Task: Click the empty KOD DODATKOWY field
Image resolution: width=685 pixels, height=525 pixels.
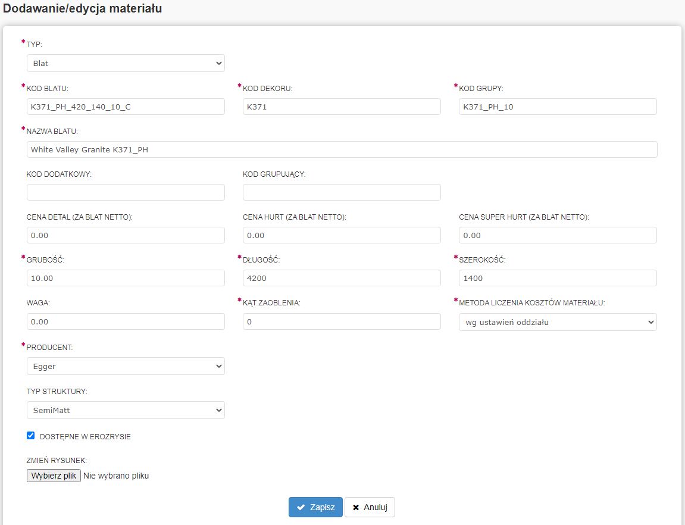Action: pyautogui.click(x=126, y=192)
